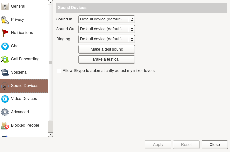Select the Sound Devices sidebar entry
The width and height of the screenshot is (230, 152).
24,86
